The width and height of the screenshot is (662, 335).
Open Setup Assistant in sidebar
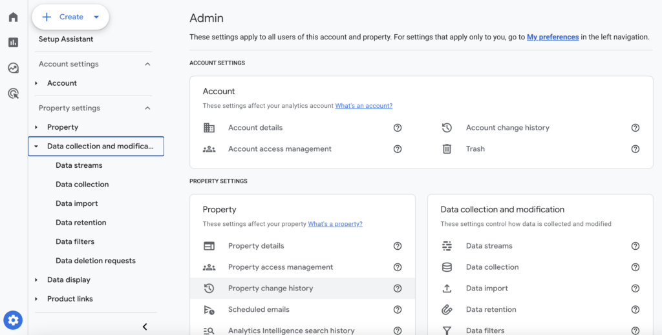tap(67, 39)
